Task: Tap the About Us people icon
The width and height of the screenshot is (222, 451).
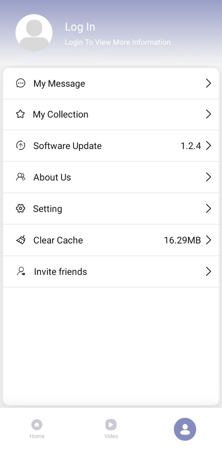Action: coord(21,177)
